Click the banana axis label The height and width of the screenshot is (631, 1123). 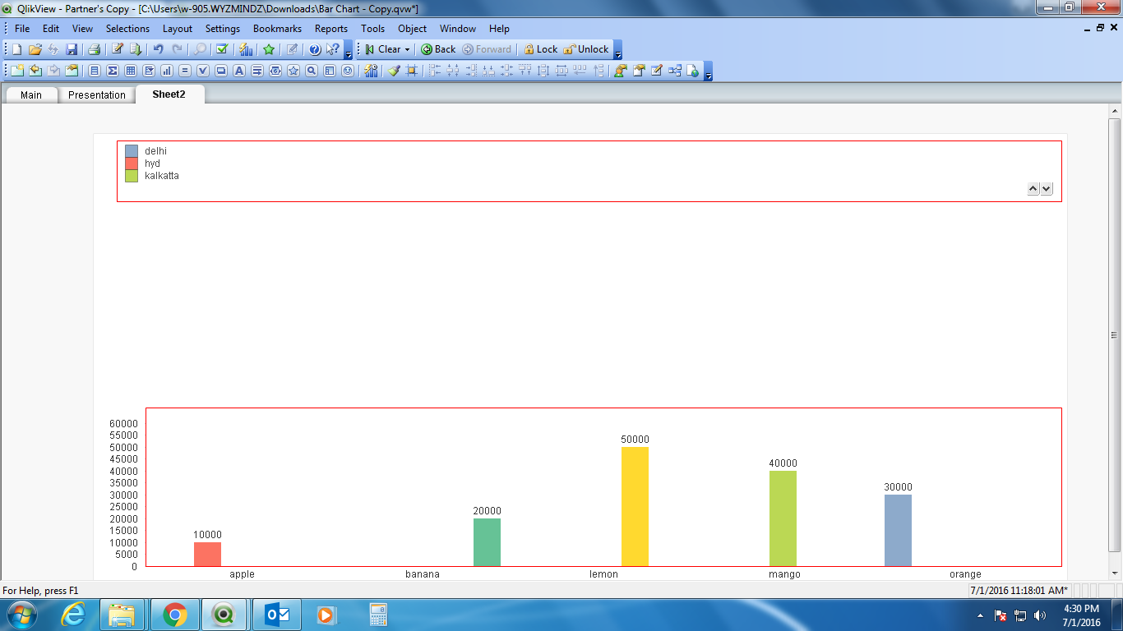pos(423,574)
